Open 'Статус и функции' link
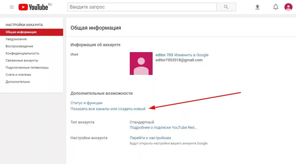Screen dimensions: 296x164 coord(87,103)
